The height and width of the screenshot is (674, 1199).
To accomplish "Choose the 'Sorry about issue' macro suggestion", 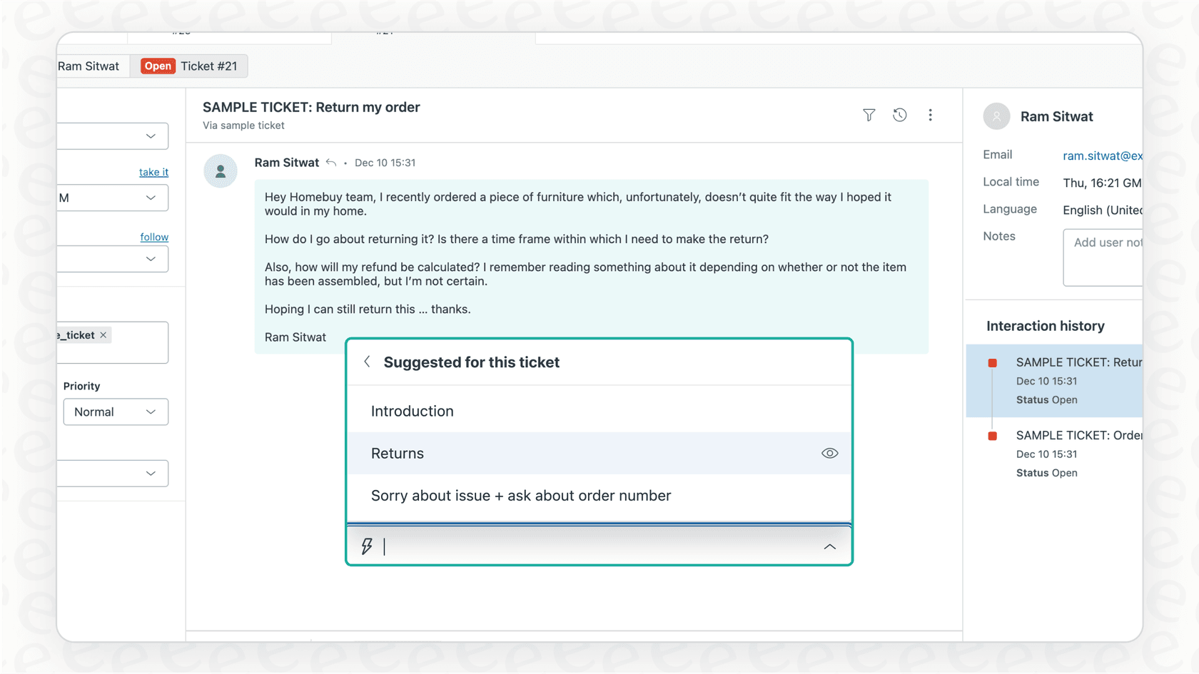I will click(520, 495).
